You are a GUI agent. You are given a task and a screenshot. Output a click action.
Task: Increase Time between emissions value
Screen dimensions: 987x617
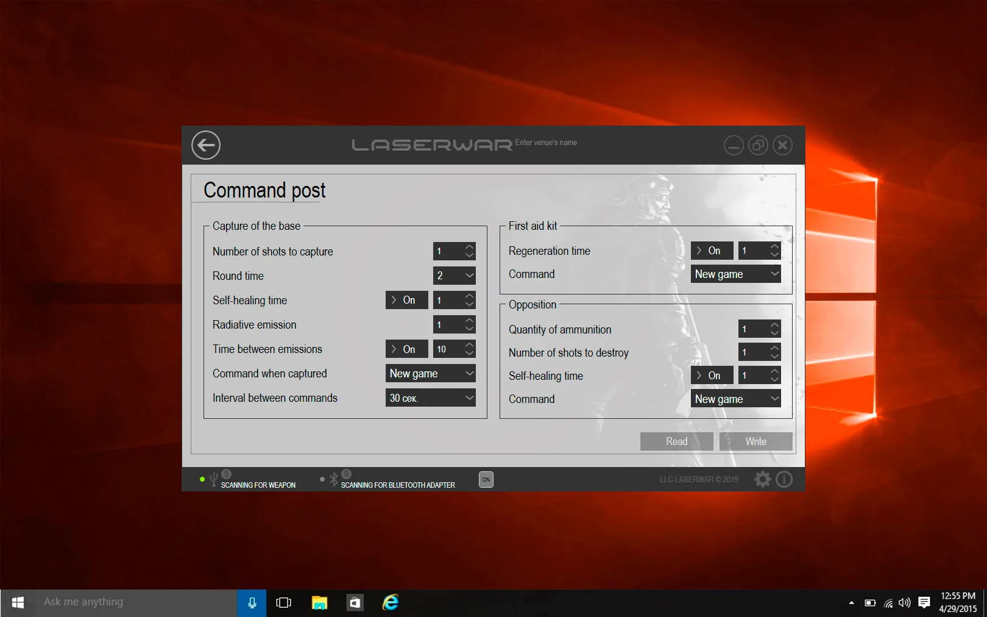click(469, 344)
